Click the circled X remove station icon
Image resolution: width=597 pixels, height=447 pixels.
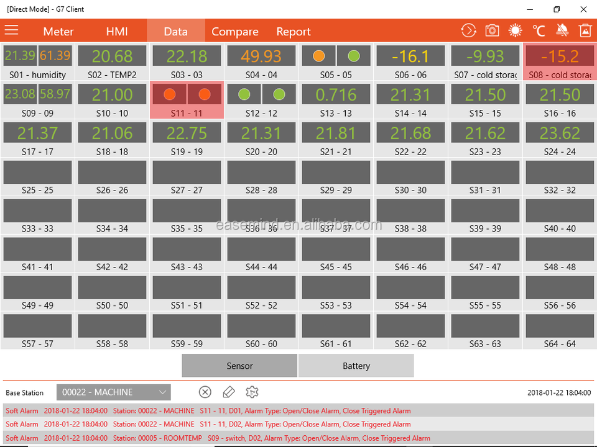coord(205,392)
